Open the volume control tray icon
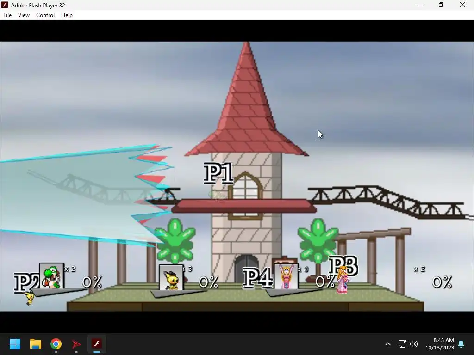This screenshot has width=474, height=355. [414, 344]
